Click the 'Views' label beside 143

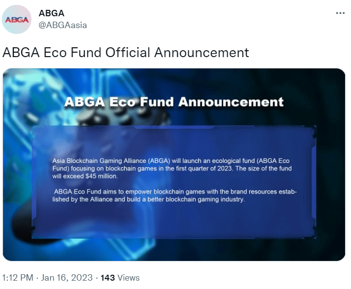[129, 278]
